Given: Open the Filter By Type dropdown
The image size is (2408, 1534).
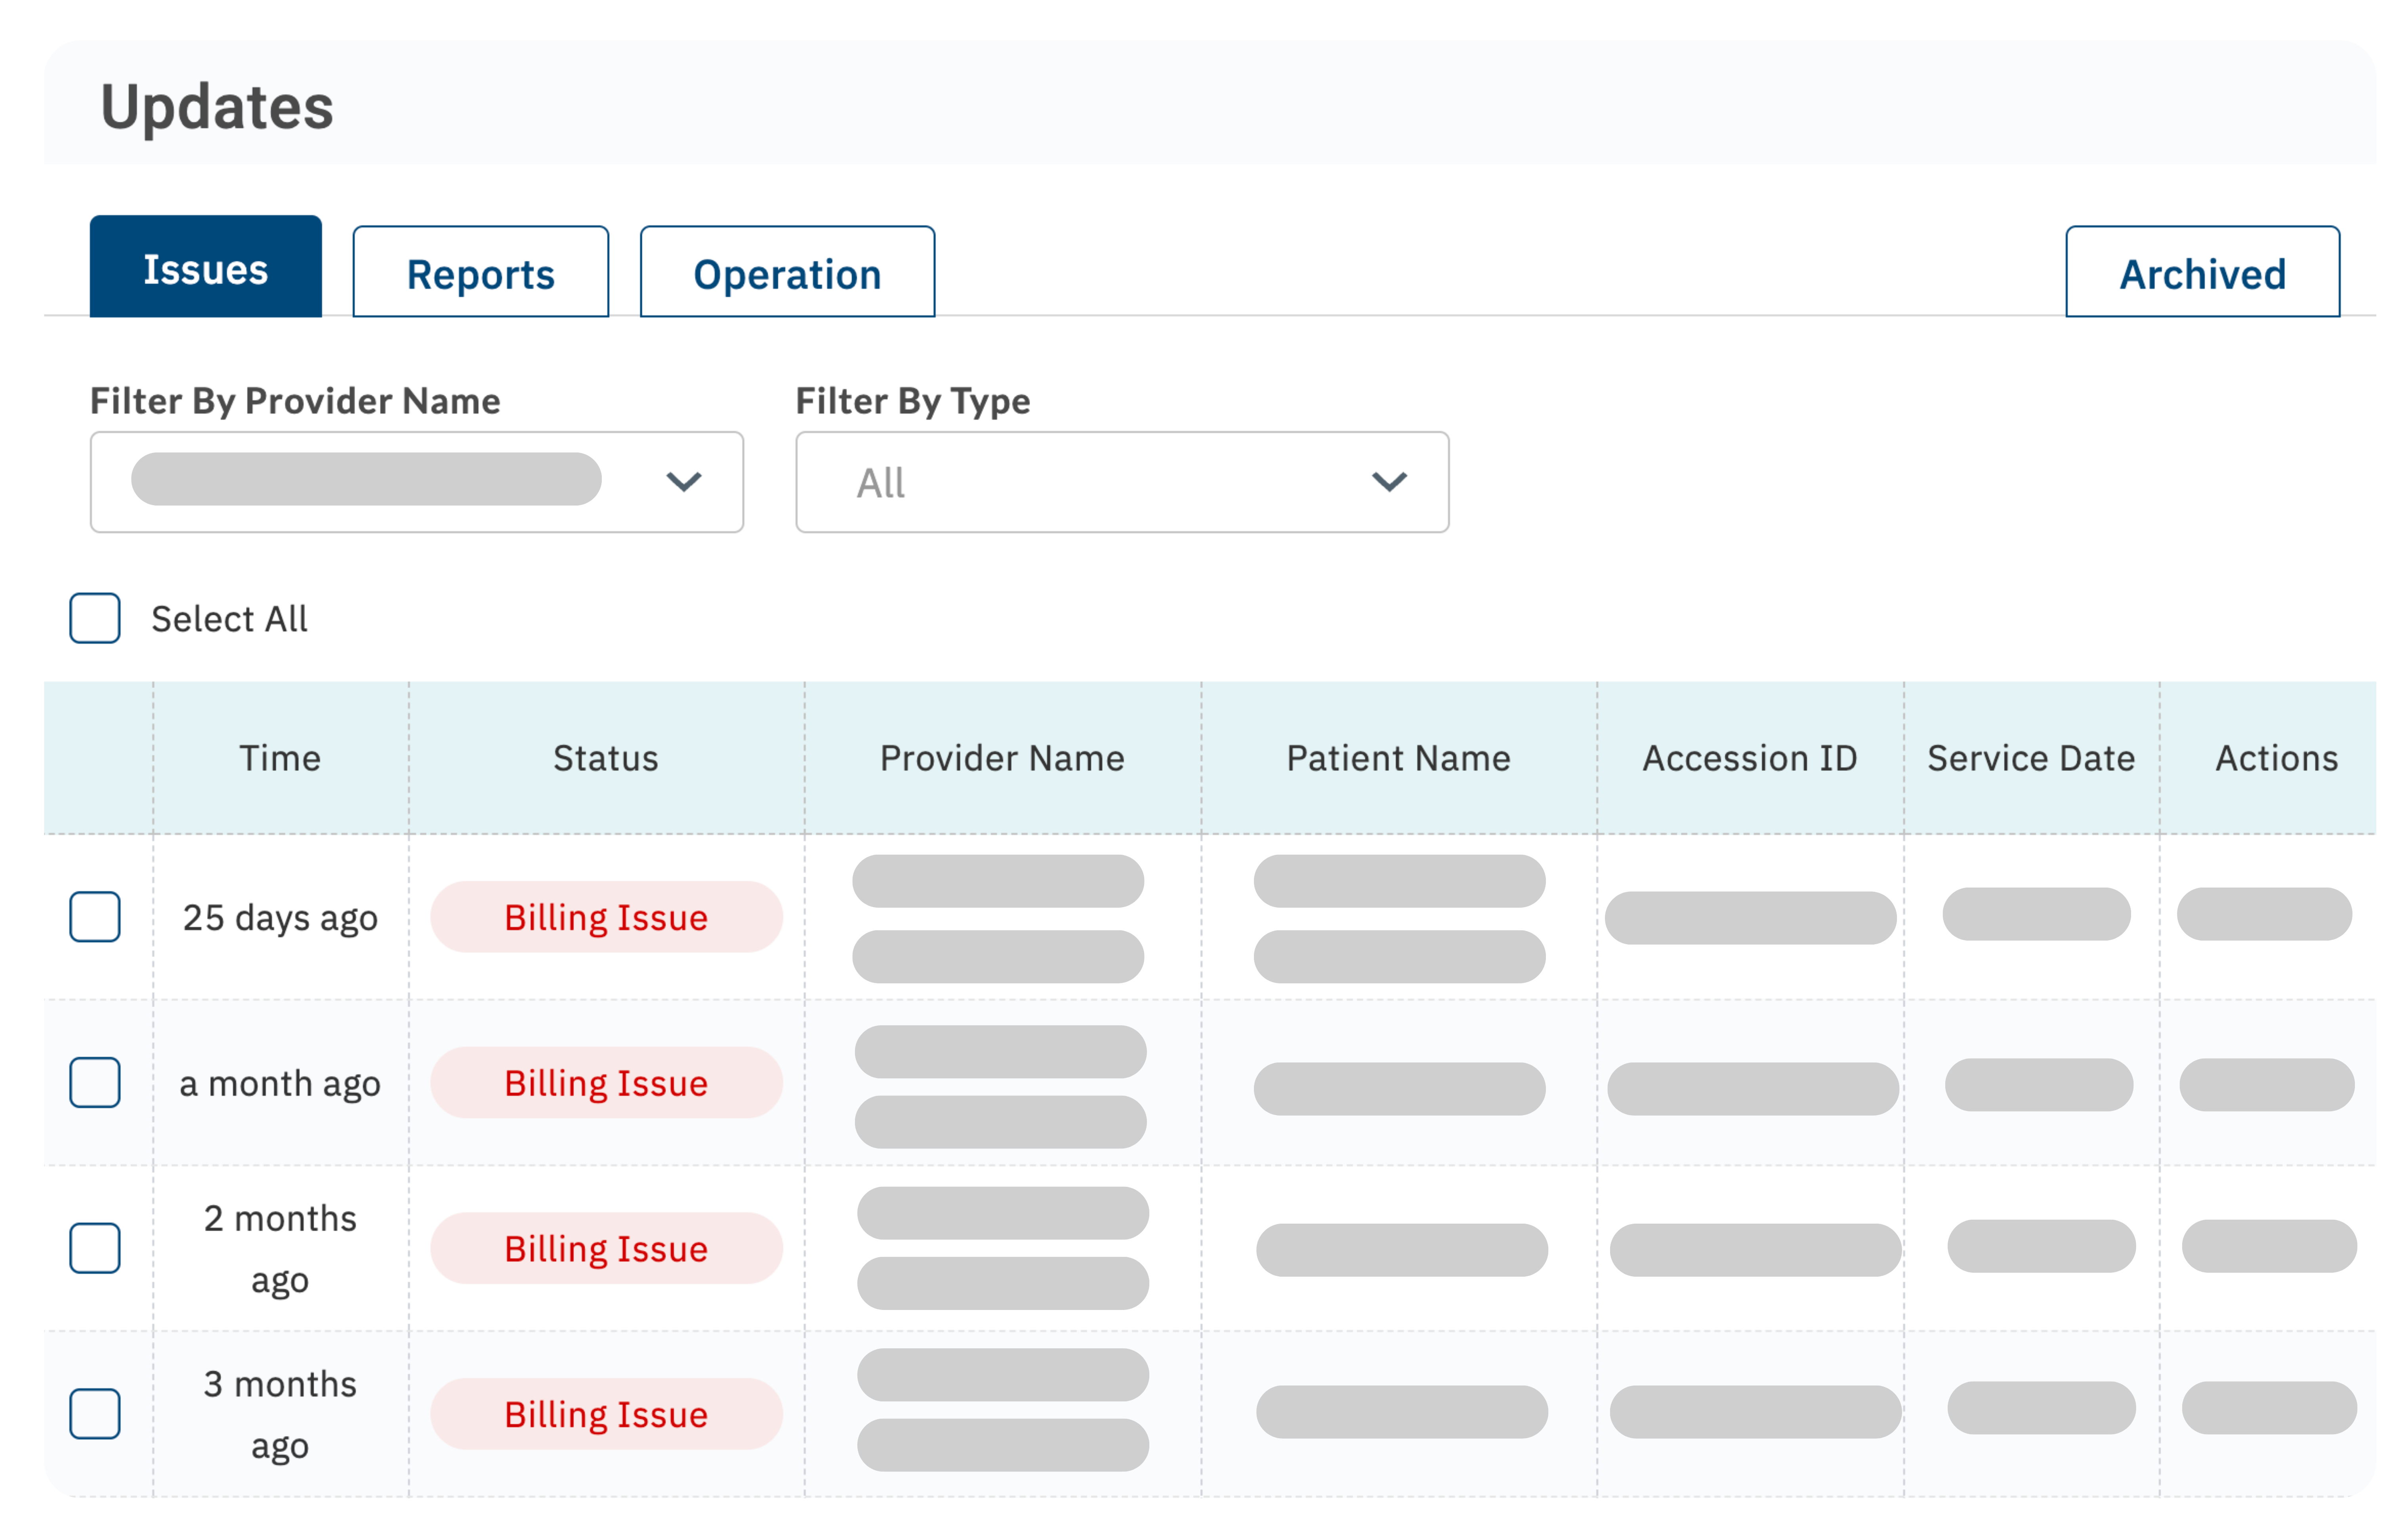Looking at the screenshot, I should click(x=1121, y=482).
